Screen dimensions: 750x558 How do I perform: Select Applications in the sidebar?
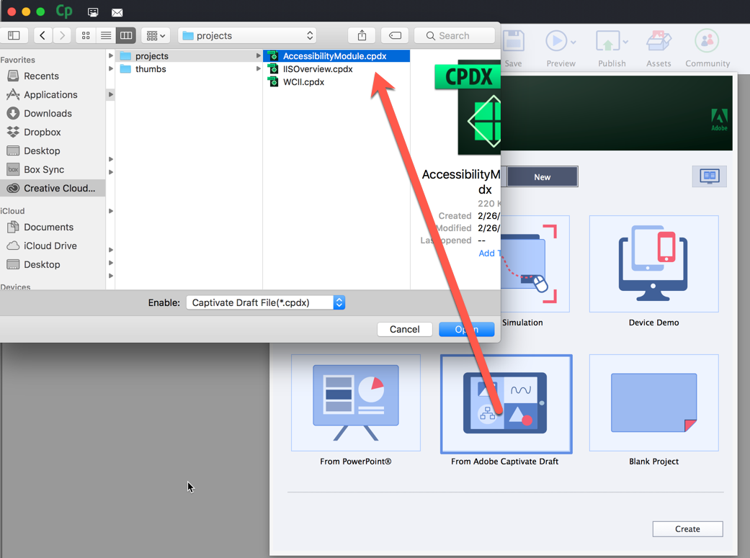point(53,94)
